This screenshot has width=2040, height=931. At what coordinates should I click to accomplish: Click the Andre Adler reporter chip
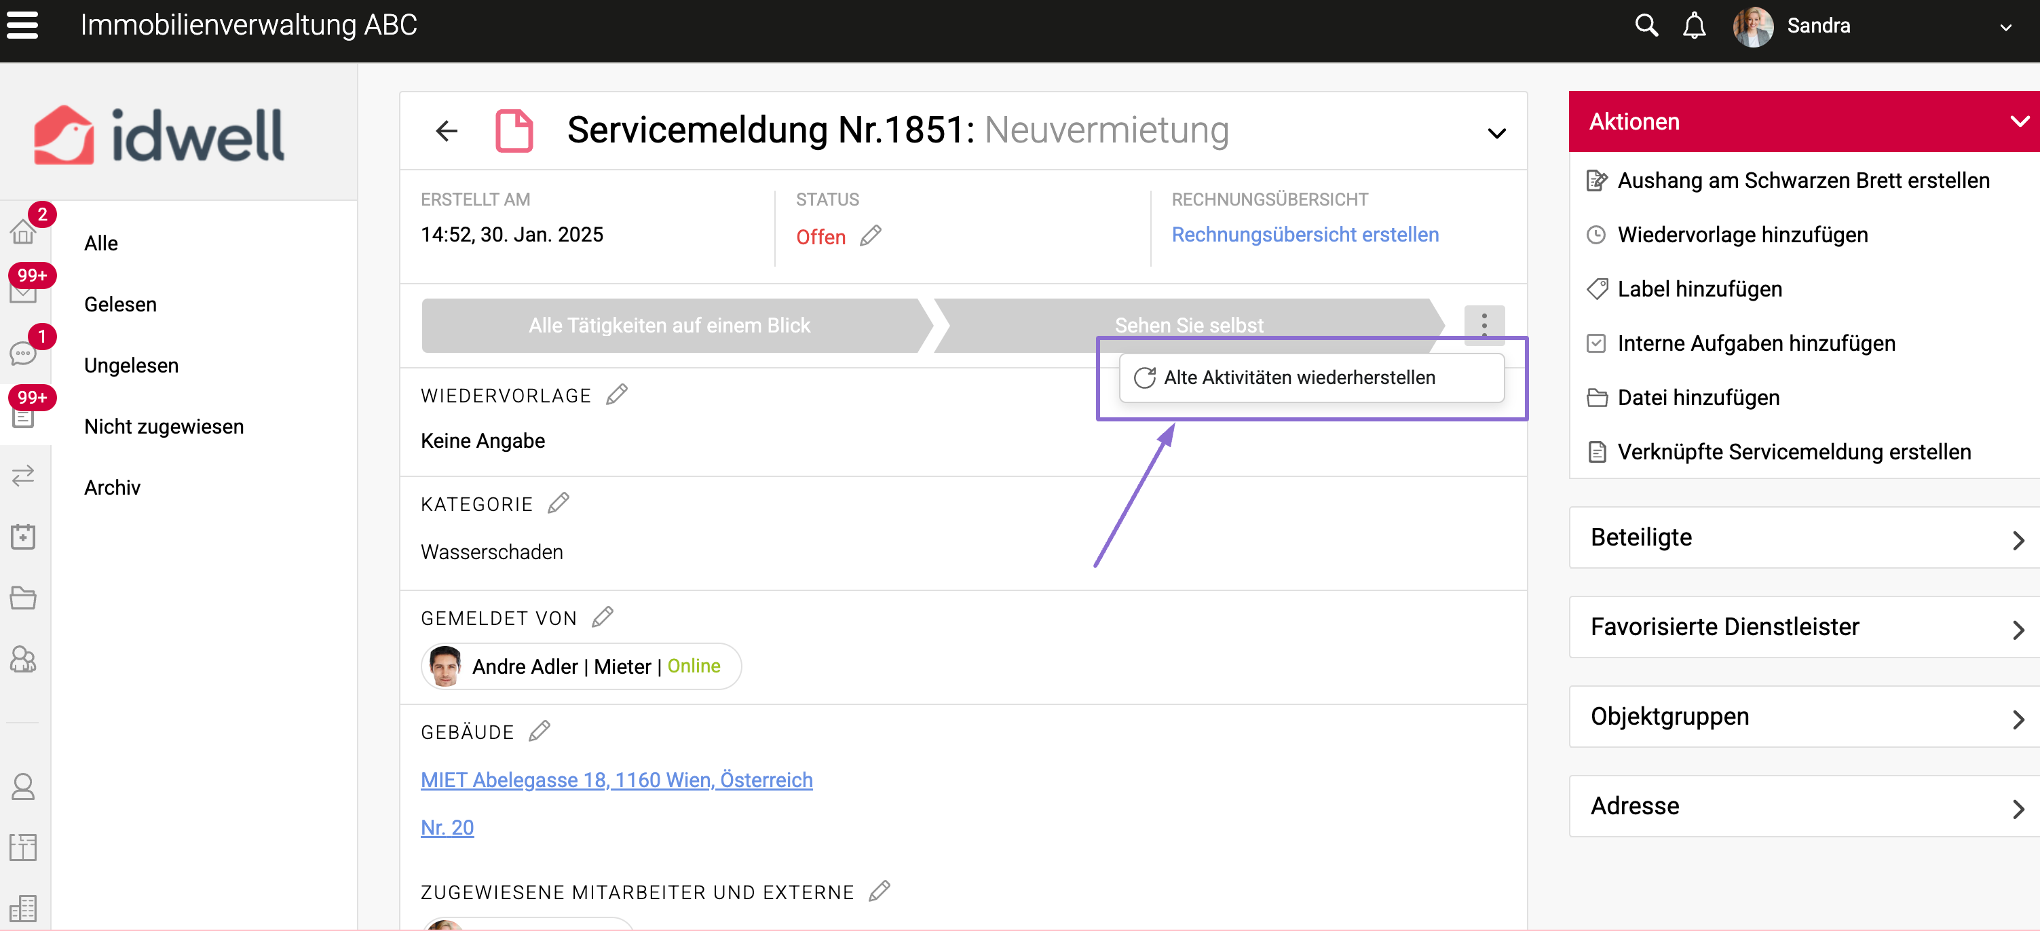tap(580, 666)
